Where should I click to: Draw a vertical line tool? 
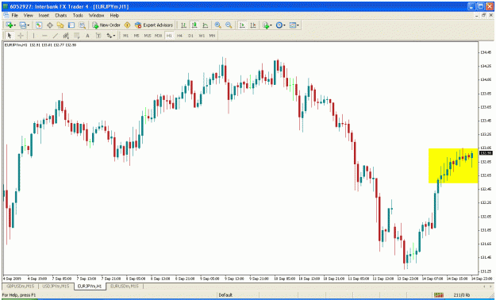33,36
